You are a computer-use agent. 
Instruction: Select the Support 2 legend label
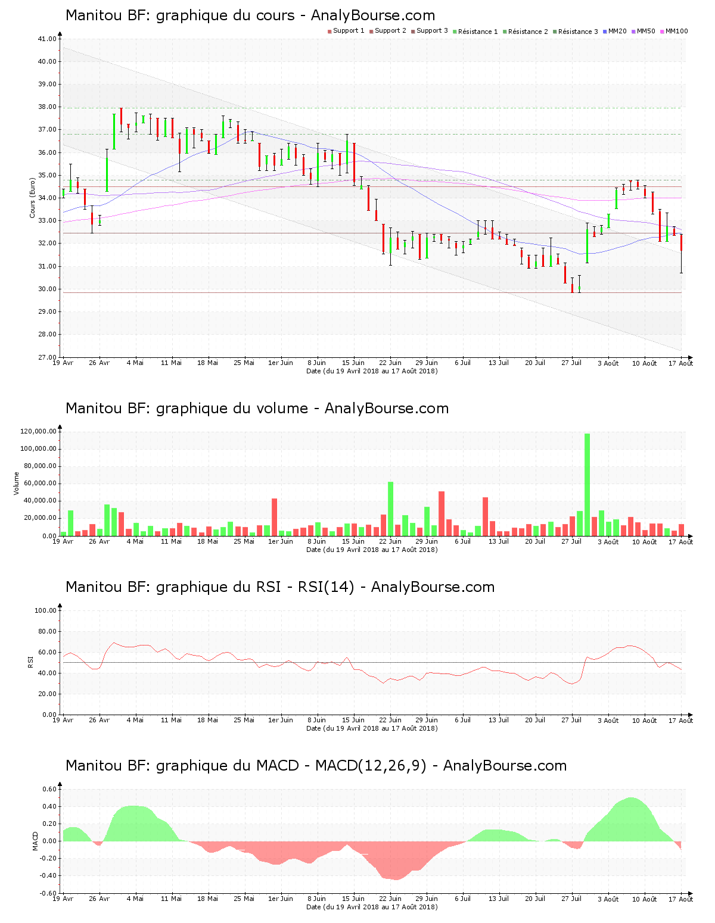[x=390, y=31]
